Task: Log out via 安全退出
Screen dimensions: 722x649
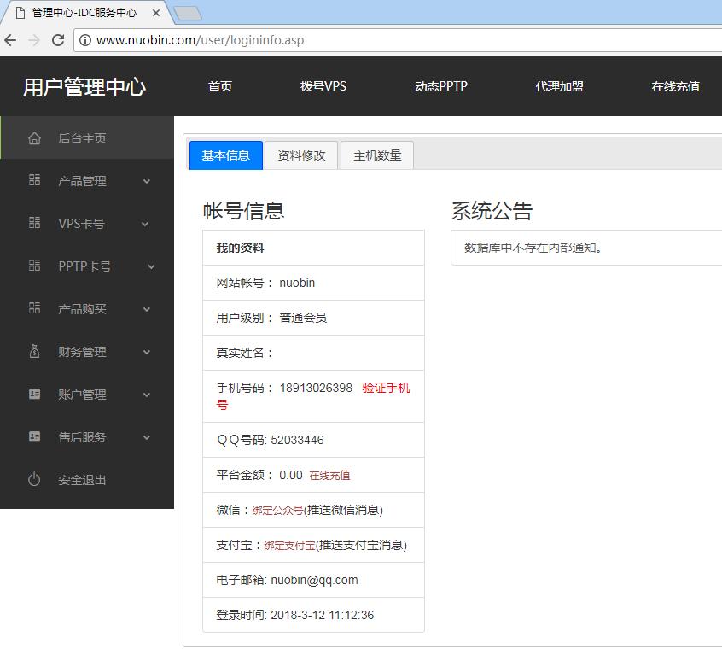Action: (x=87, y=480)
